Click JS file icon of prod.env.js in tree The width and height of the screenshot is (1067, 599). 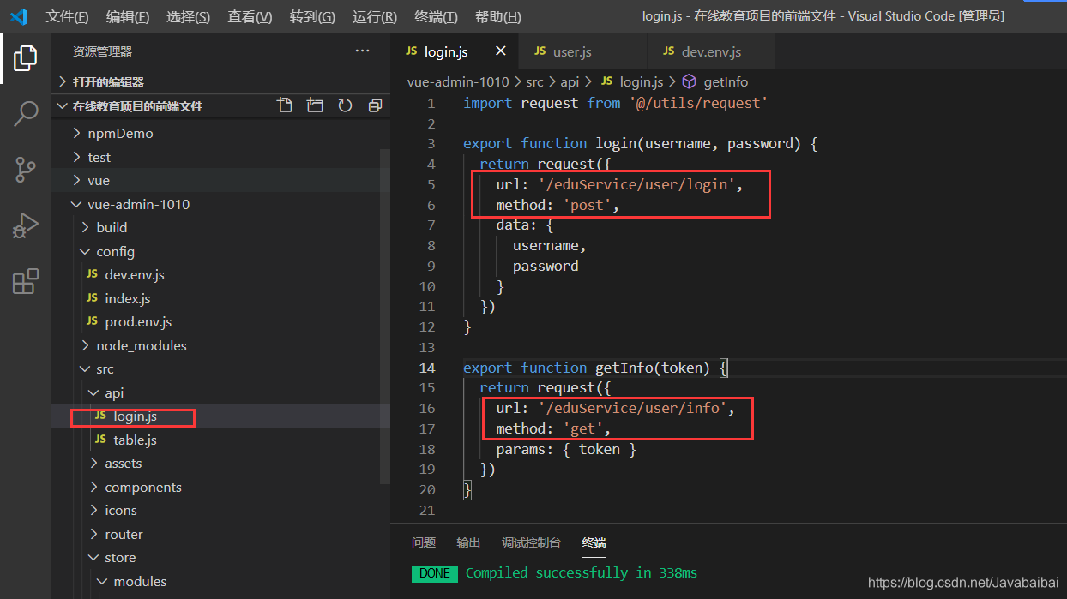tap(92, 321)
